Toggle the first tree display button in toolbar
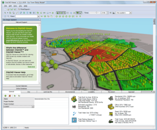157x130 pixels. 58,13
